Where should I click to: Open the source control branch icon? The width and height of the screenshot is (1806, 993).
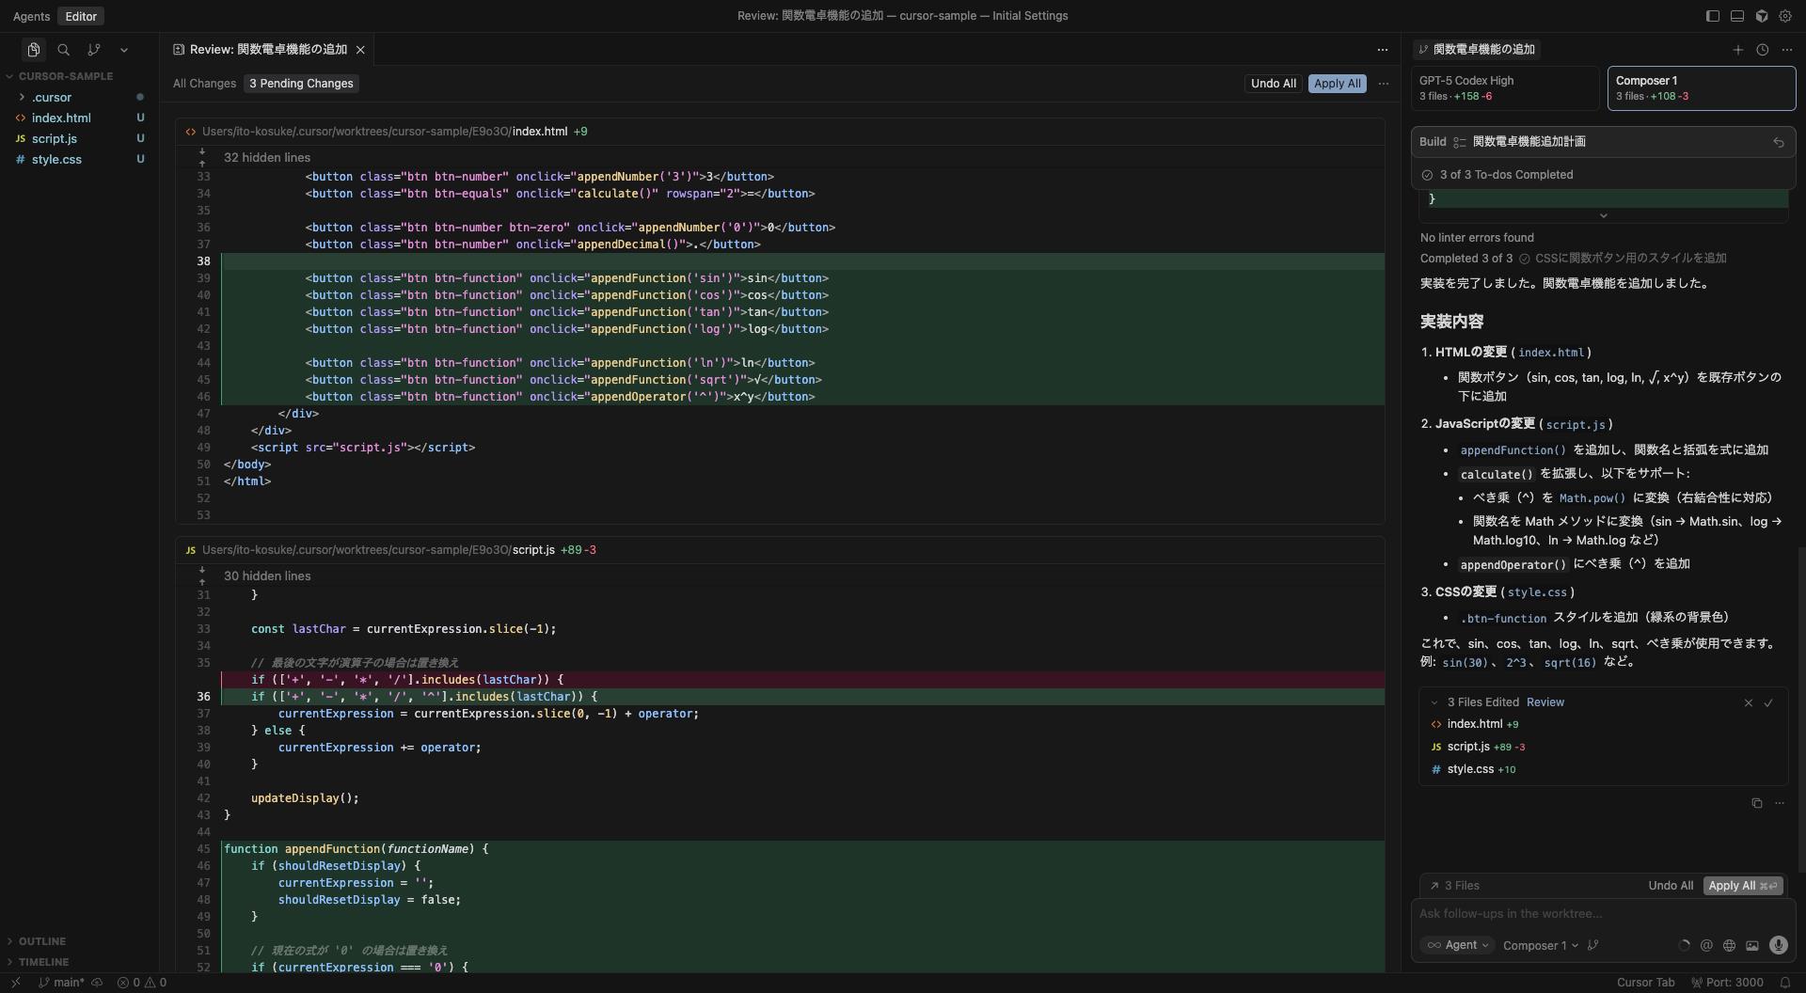pos(94,50)
